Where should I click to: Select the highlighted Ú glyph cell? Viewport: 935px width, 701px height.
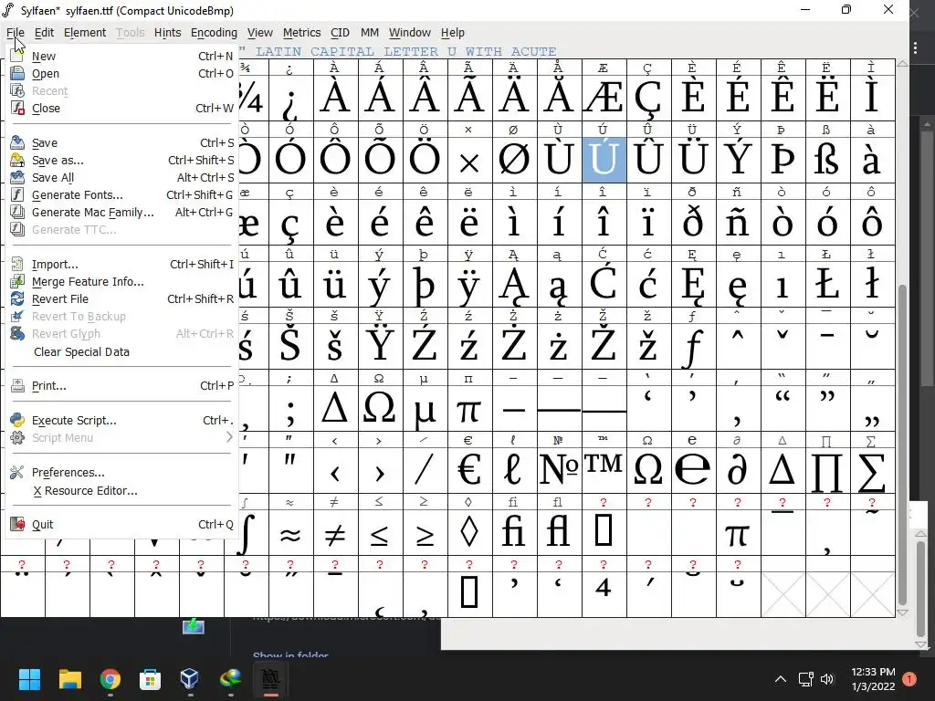click(604, 160)
